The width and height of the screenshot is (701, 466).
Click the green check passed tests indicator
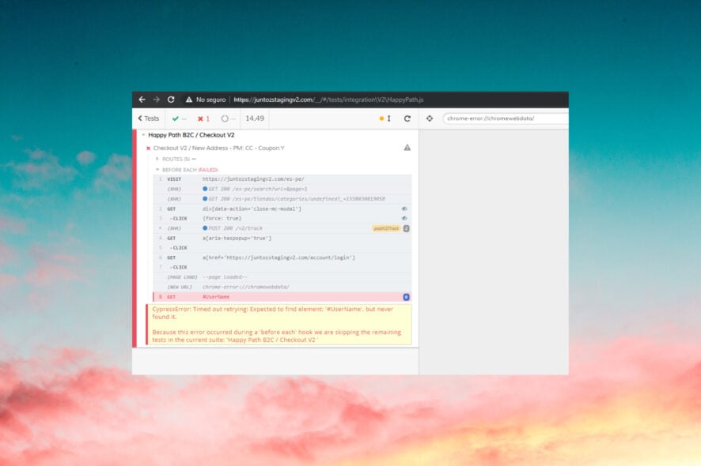175,118
